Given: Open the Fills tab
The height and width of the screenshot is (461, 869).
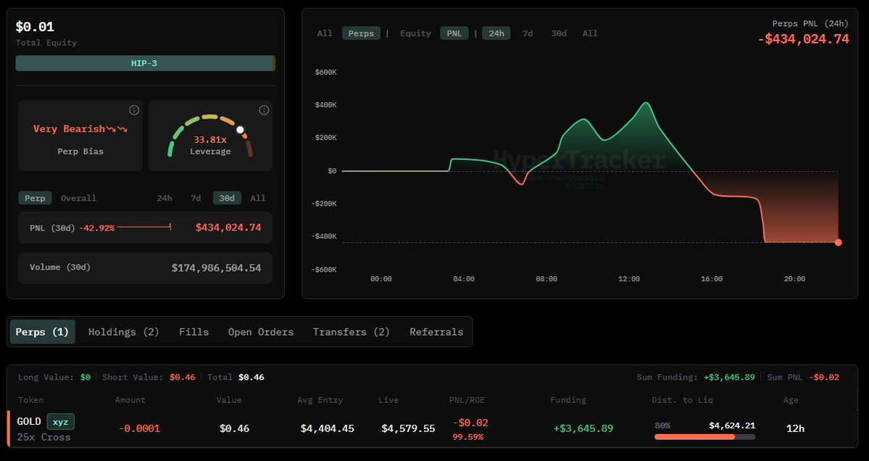Looking at the screenshot, I should click(x=194, y=331).
